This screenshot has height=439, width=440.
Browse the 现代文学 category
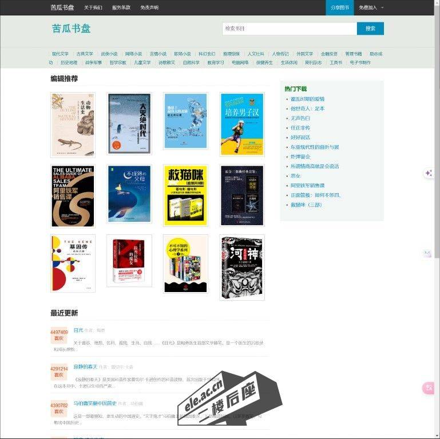point(60,54)
